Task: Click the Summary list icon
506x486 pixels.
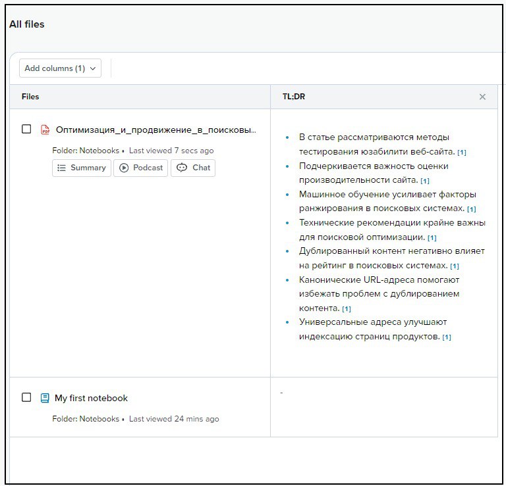Action: pos(62,168)
